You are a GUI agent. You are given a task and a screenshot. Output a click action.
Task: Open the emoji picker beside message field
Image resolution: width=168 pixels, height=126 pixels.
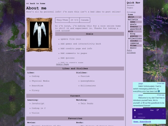coord(135,117)
